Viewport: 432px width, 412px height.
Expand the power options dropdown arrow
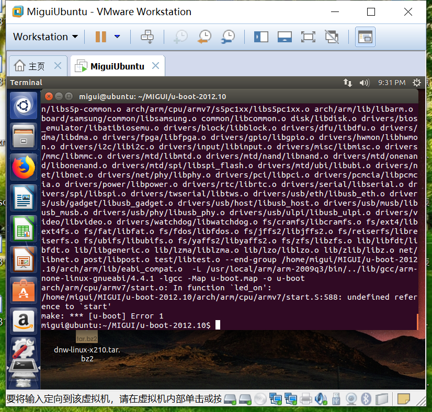[x=117, y=37]
